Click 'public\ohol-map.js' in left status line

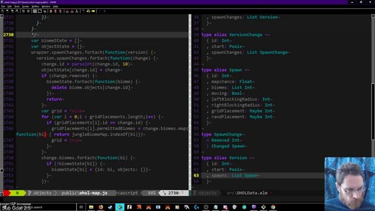tap(84, 193)
